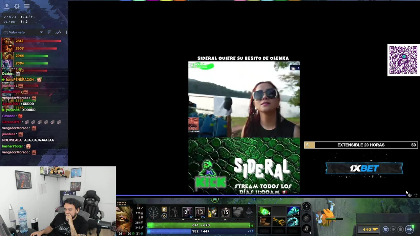Click the QR code image

click(403, 60)
